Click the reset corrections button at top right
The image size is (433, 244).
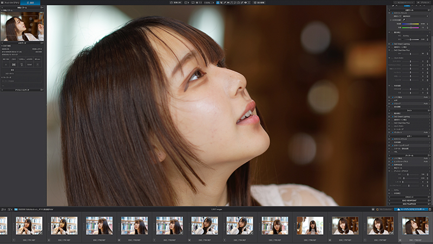(404, 3)
